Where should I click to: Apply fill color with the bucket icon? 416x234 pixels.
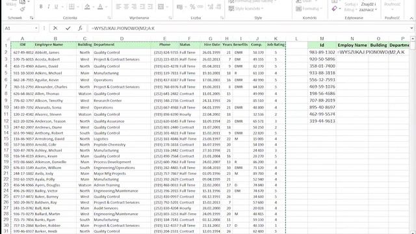pos(87,7)
